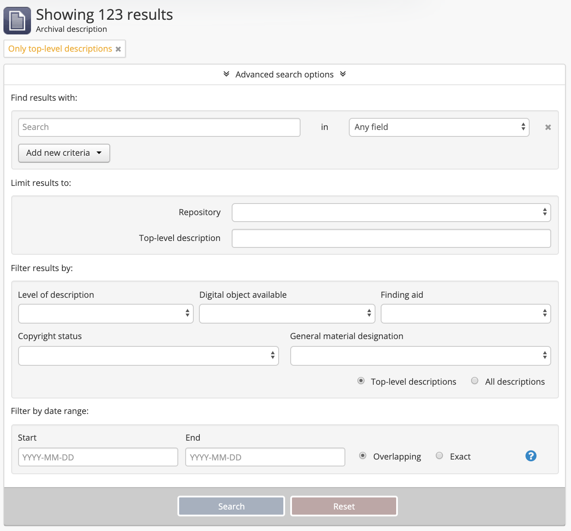This screenshot has height=531, width=571.
Task: Click the Reset button
Action: click(344, 506)
